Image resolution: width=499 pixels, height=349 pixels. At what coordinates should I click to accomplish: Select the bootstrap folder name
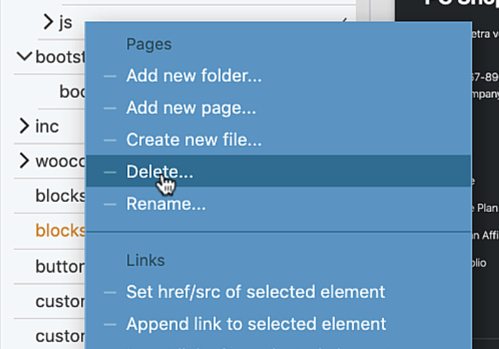[61, 57]
